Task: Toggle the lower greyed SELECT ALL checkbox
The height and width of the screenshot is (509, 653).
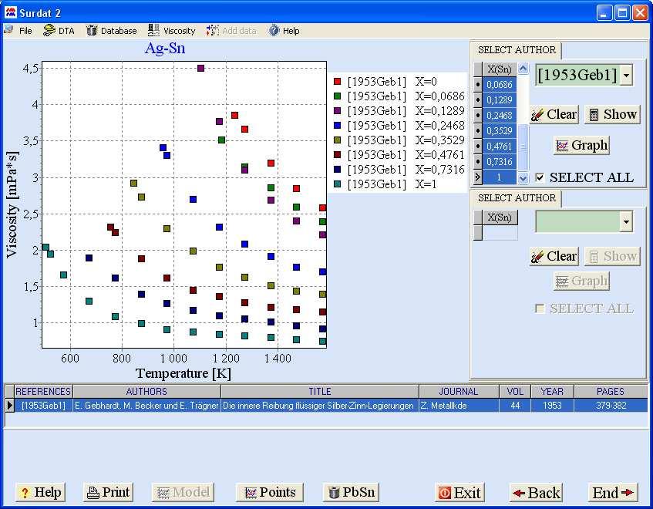Action: [540, 308]
